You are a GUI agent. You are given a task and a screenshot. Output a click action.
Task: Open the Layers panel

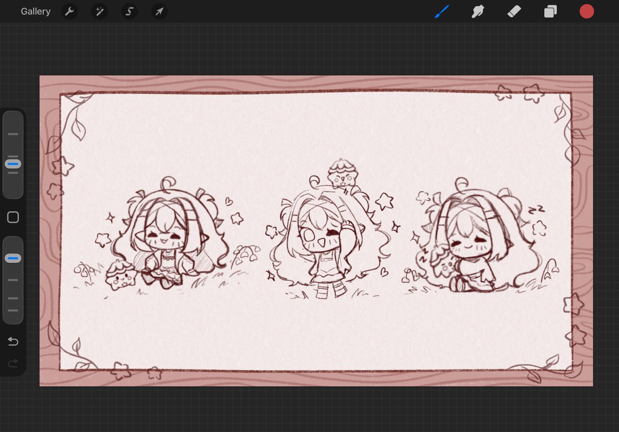point(550,11)
